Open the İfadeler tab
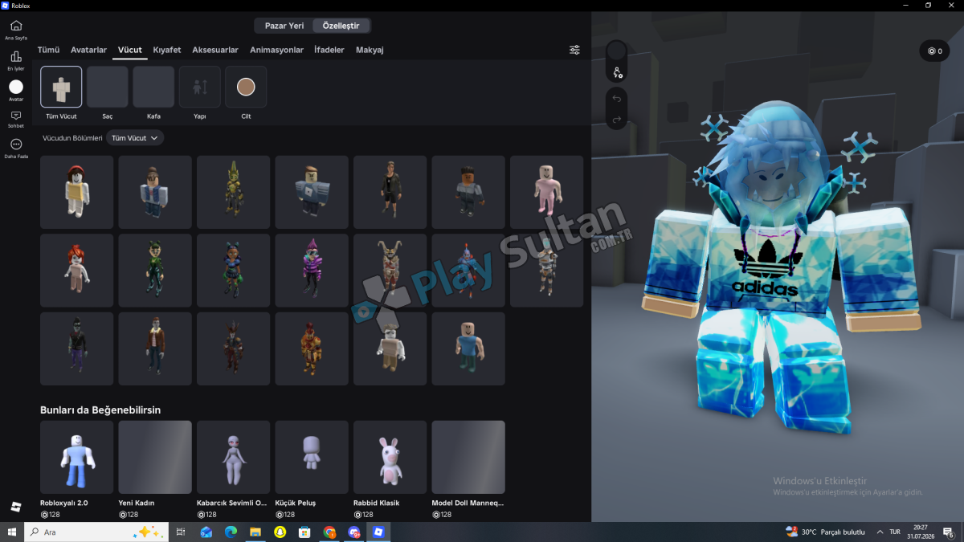The image size is (964, 542). [329, 50]
